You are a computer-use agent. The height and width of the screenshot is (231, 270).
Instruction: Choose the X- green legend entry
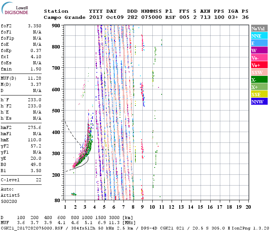coord(259,80)
